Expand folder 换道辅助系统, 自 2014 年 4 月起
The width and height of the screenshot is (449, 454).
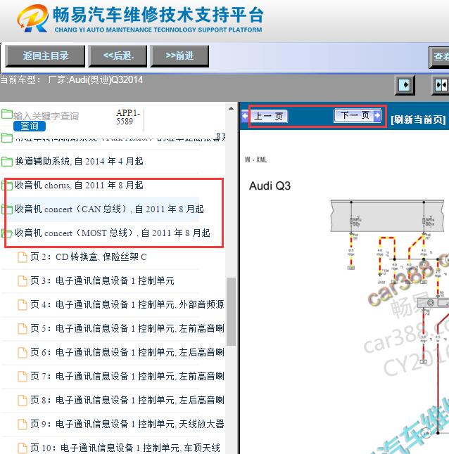point(79,161)
